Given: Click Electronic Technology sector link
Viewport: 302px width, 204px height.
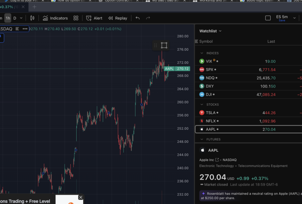Looking at the screenshot, I should [216, 166].
